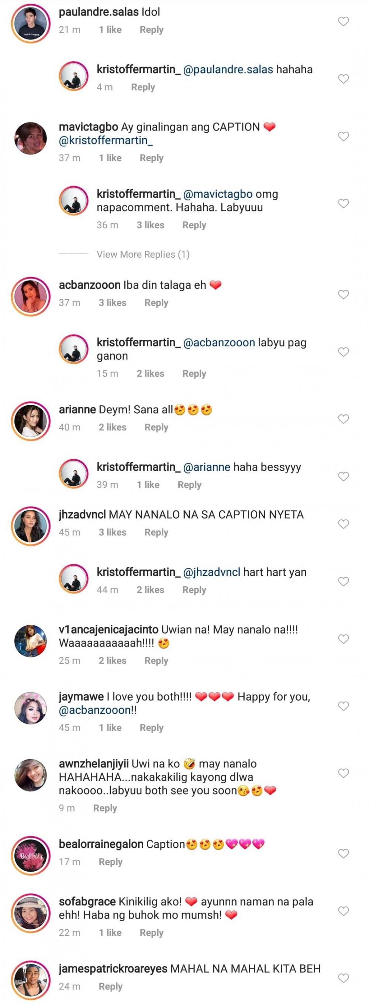Viewport: 369px width, 1004px height.
Task: Toggle like on sofabgrace's "Kinikilig ako" comment
Action: point(343,911)
